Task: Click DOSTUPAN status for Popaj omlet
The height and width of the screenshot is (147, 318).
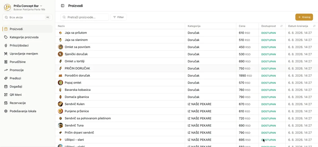Action: (268, 83)
